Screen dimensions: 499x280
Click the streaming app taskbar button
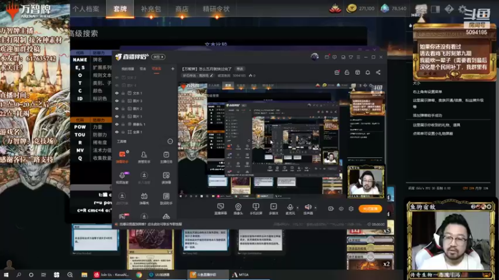pyautogui.click(x=208, y=274)
